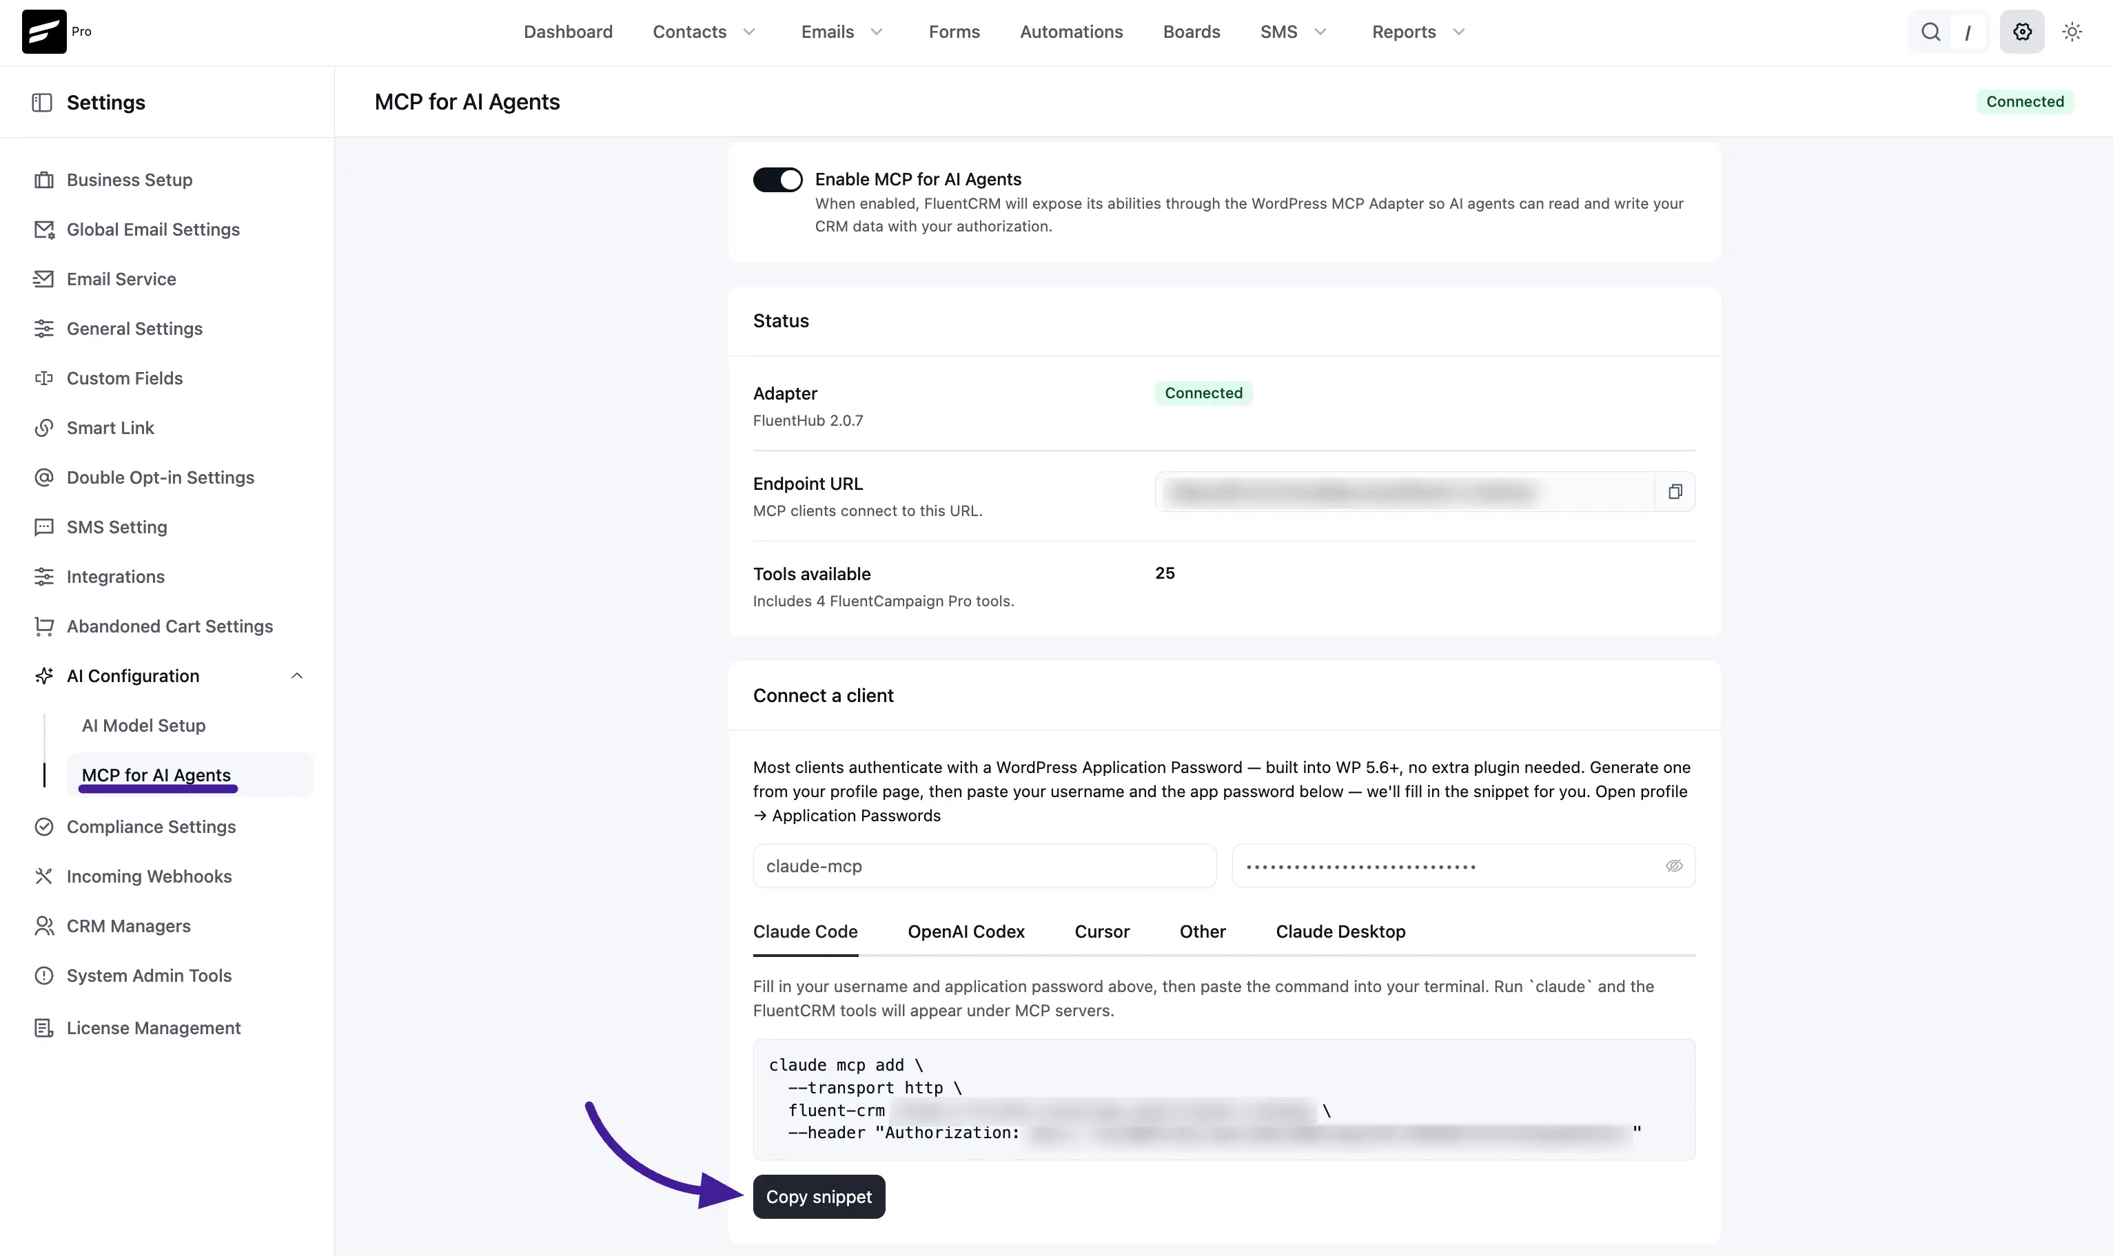2113x1256 pixels.
Task: Reveal application password with eye icon
Action: (1673, 866)
